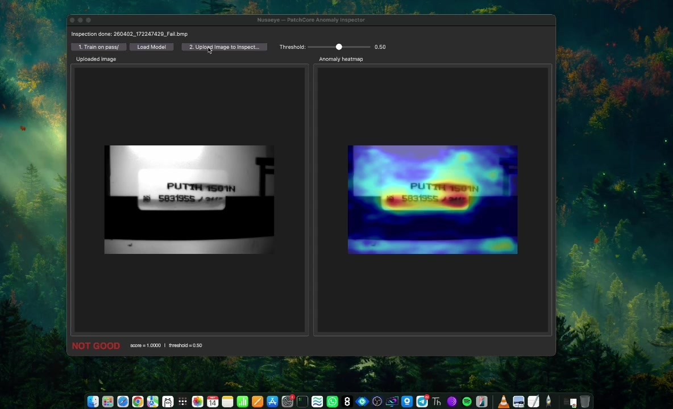
Task: Launch VLC media player from dock
Action: [503, 402]
